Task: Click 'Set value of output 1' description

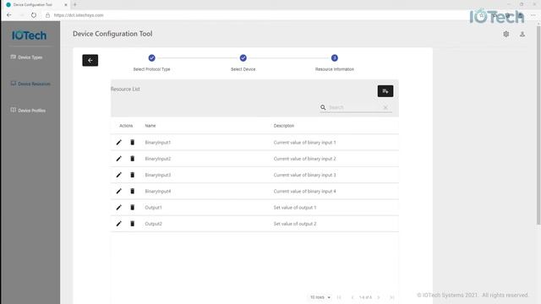Action: pyautogui.click(x=295, y=207)
